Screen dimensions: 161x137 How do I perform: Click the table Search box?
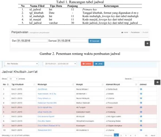coord(145,79)
